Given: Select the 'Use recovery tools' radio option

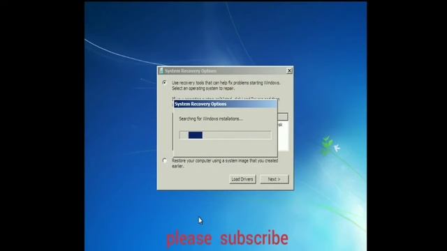Looking at the screenshot, I should [165, 82].
